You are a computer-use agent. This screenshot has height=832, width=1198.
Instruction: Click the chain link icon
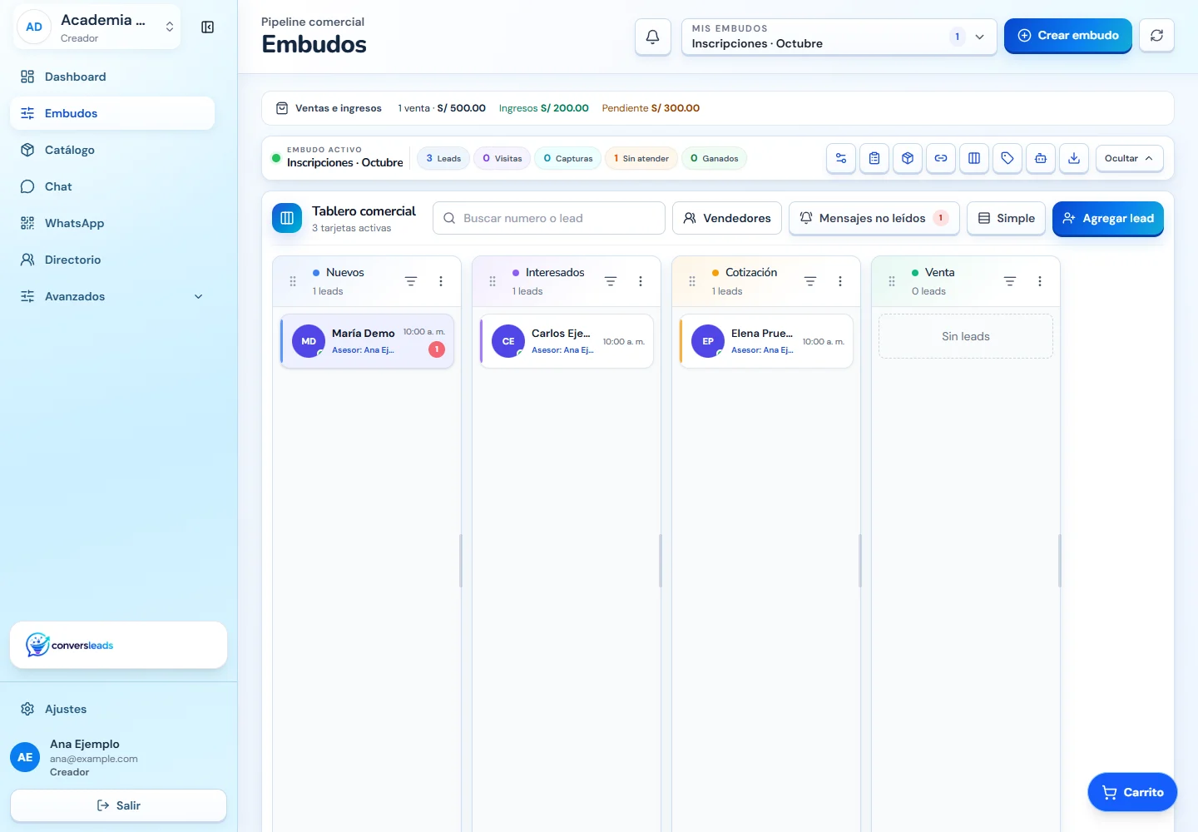click(x=941, y=158)
